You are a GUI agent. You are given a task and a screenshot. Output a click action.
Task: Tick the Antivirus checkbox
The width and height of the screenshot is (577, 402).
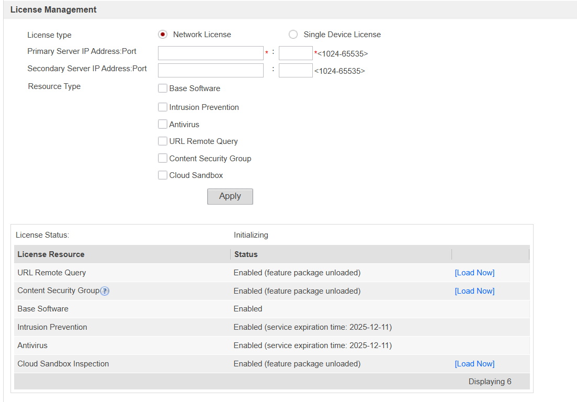pyautogui.click(x=163, y=125)
